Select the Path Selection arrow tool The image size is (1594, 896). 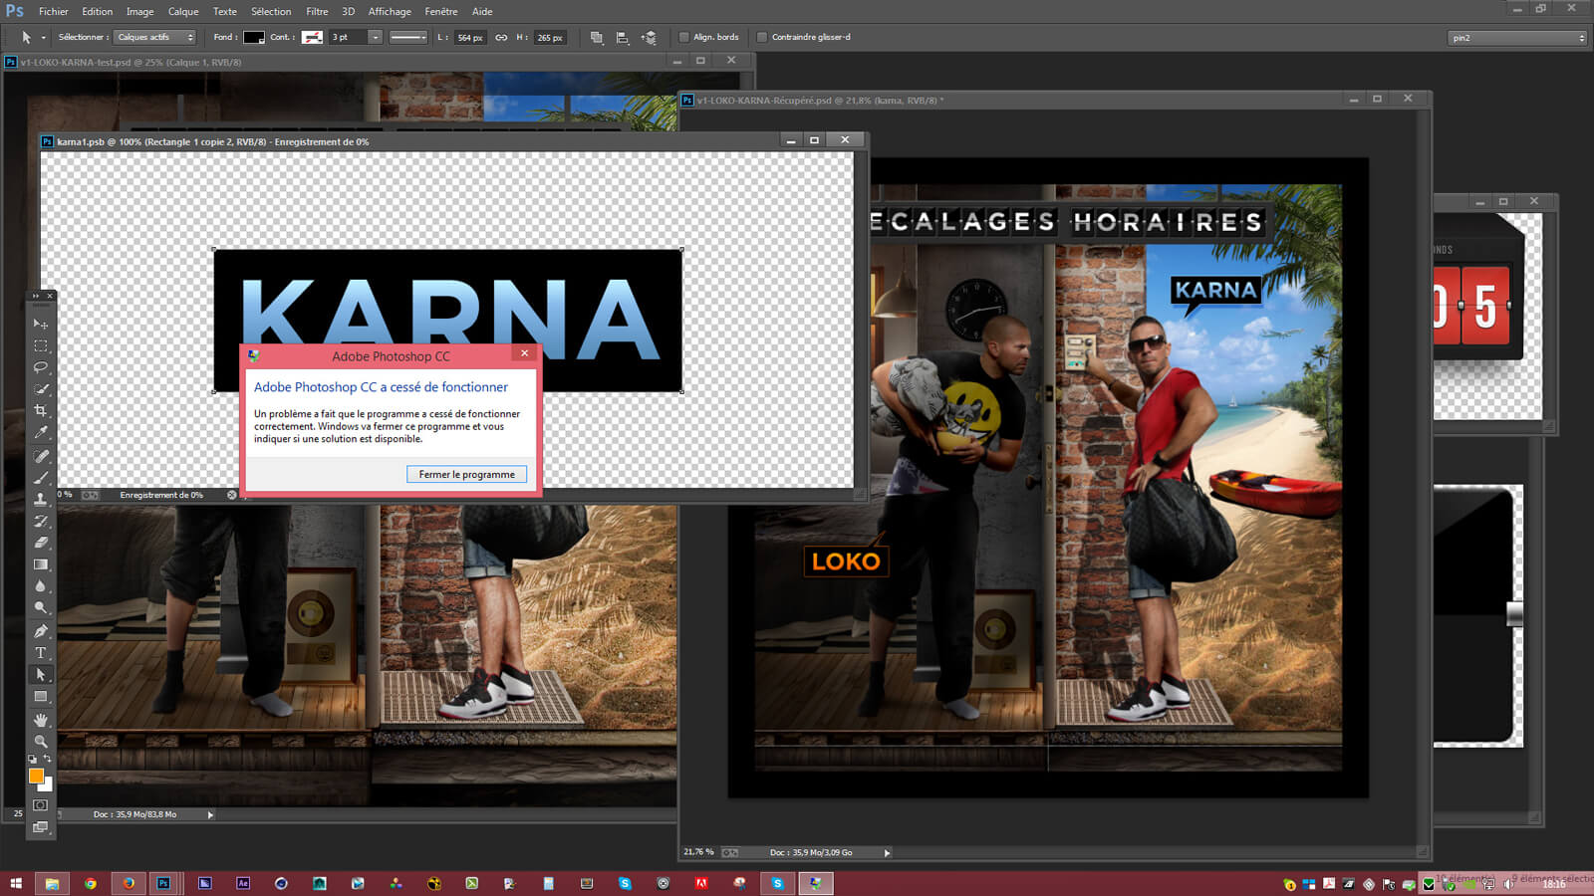click(x=41, y=675)
